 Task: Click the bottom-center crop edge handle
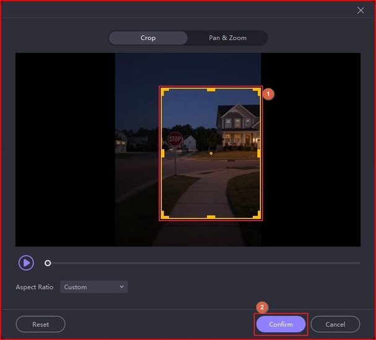click(211, 217)
